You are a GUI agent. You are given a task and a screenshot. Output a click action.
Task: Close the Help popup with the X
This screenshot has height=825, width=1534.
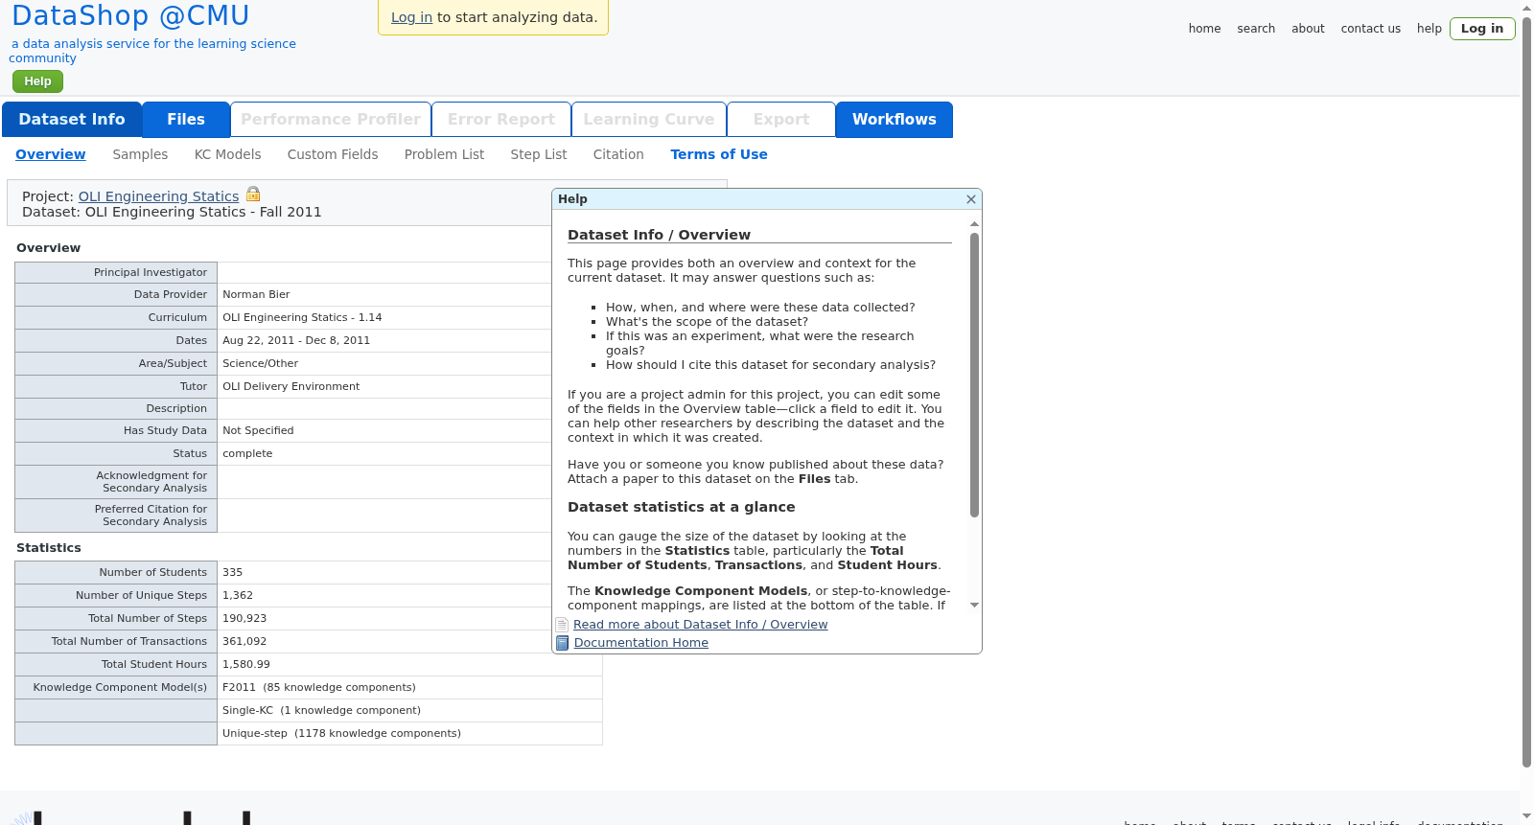(971, 199)
